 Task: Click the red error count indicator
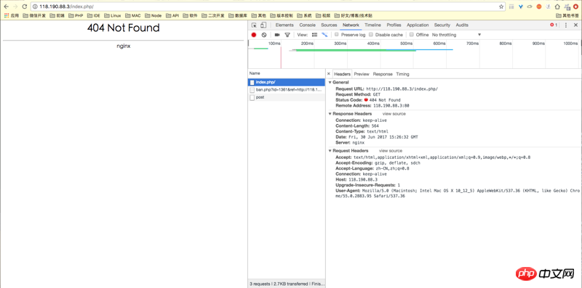[x=554, y=25]
